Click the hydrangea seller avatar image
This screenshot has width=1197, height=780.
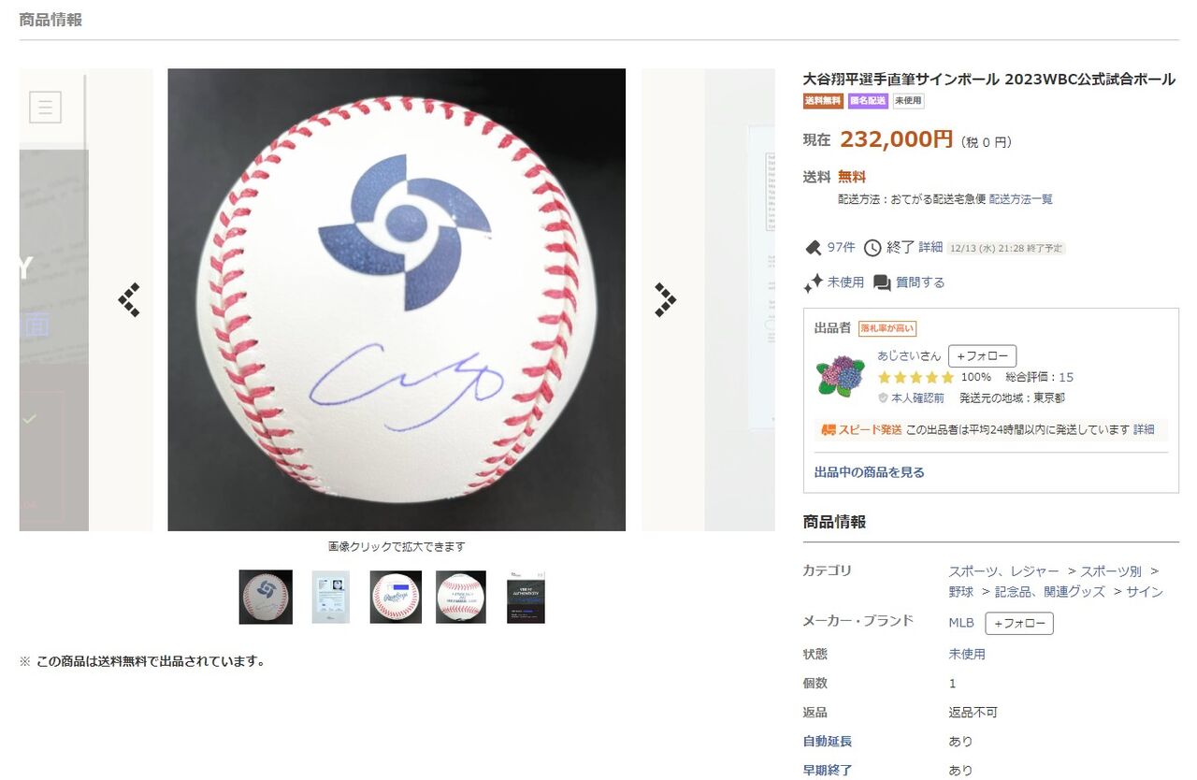[x=840, y=376]
